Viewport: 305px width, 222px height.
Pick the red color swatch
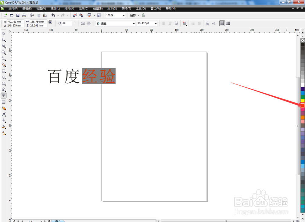[x=303, y=105]
